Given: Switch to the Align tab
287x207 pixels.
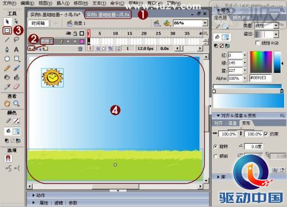Looking at the screenshot, I should tap(218, 123).
